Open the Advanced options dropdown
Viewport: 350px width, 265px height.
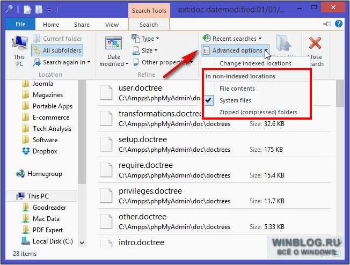[235, 50]
